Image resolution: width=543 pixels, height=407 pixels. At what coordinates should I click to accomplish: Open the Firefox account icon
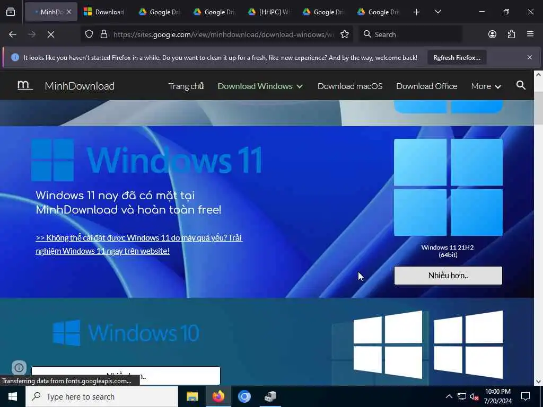492,34
